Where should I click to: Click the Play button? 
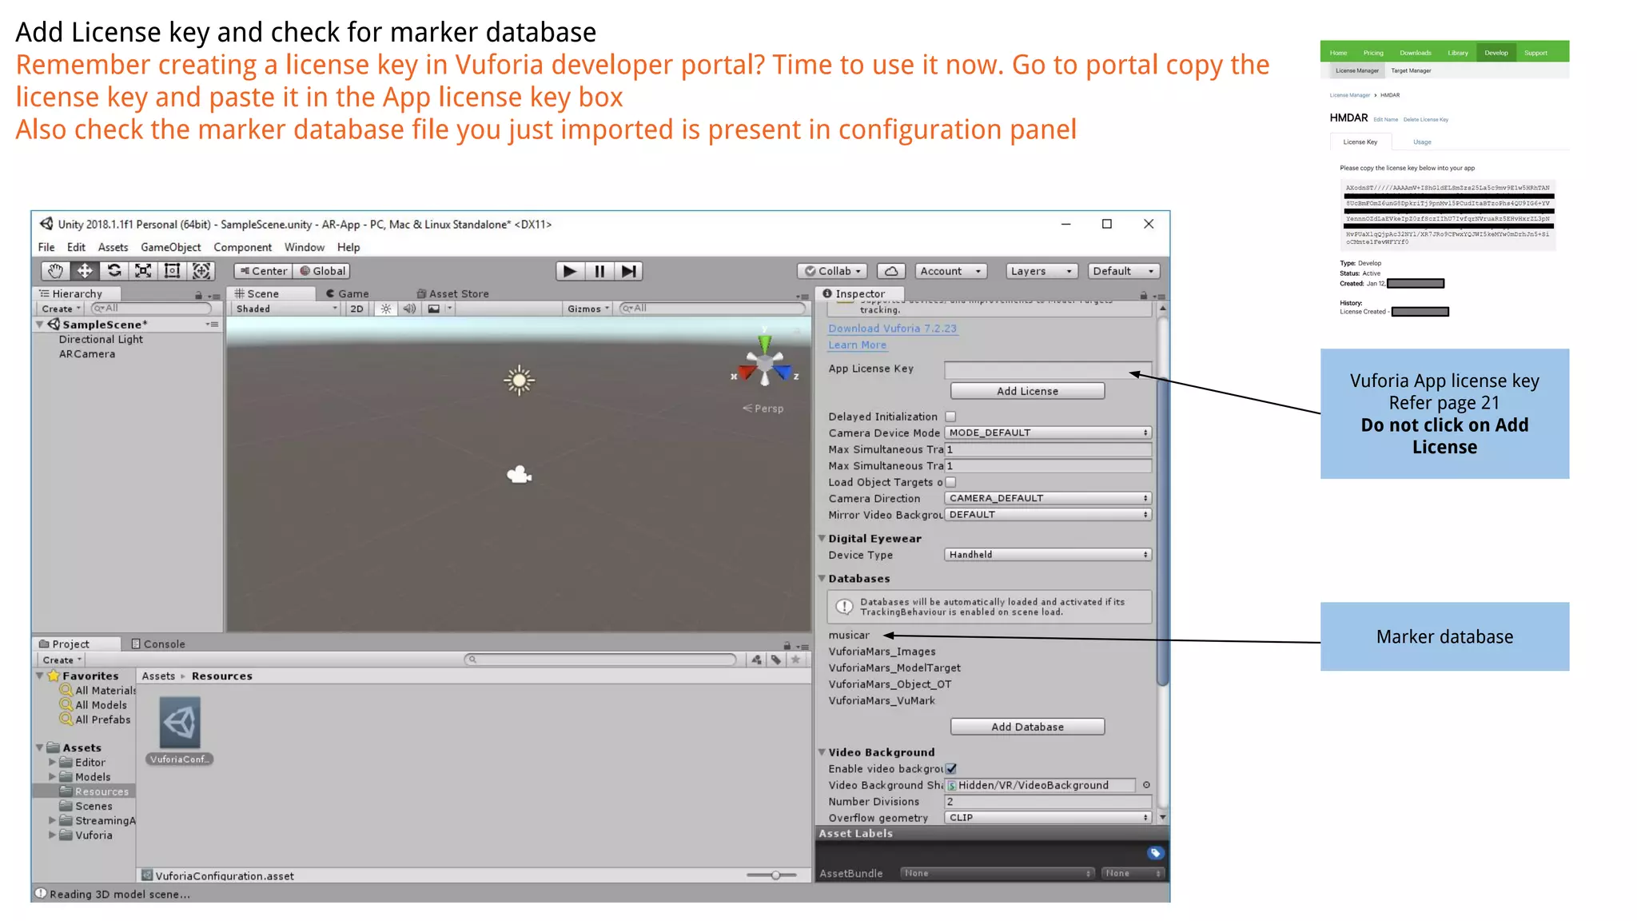(570, 271)
